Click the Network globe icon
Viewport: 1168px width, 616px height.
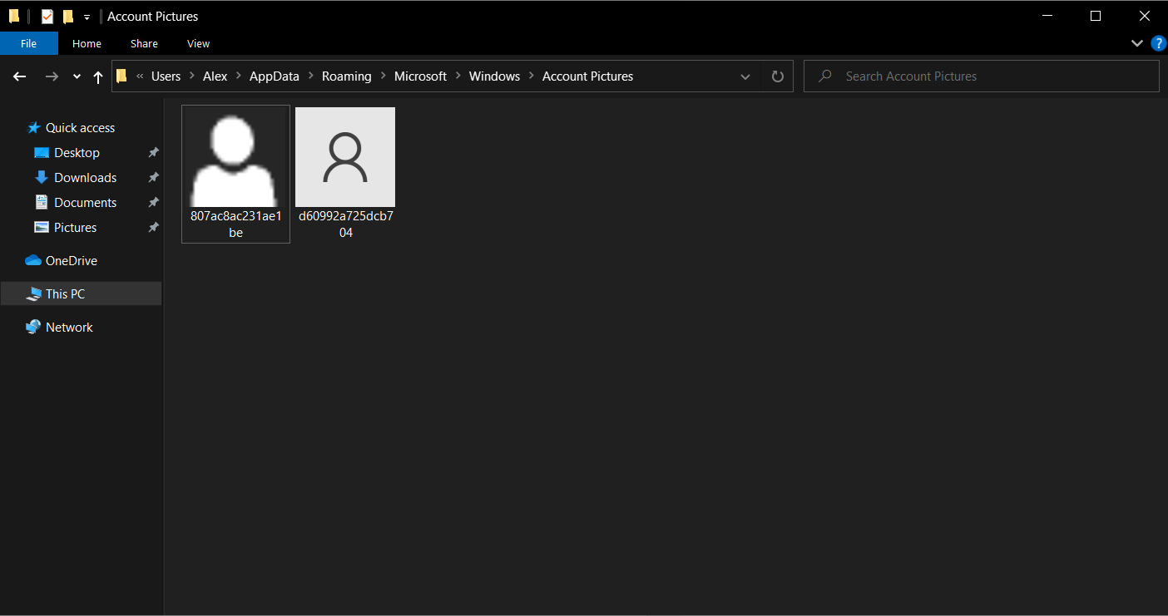point(33,328)
